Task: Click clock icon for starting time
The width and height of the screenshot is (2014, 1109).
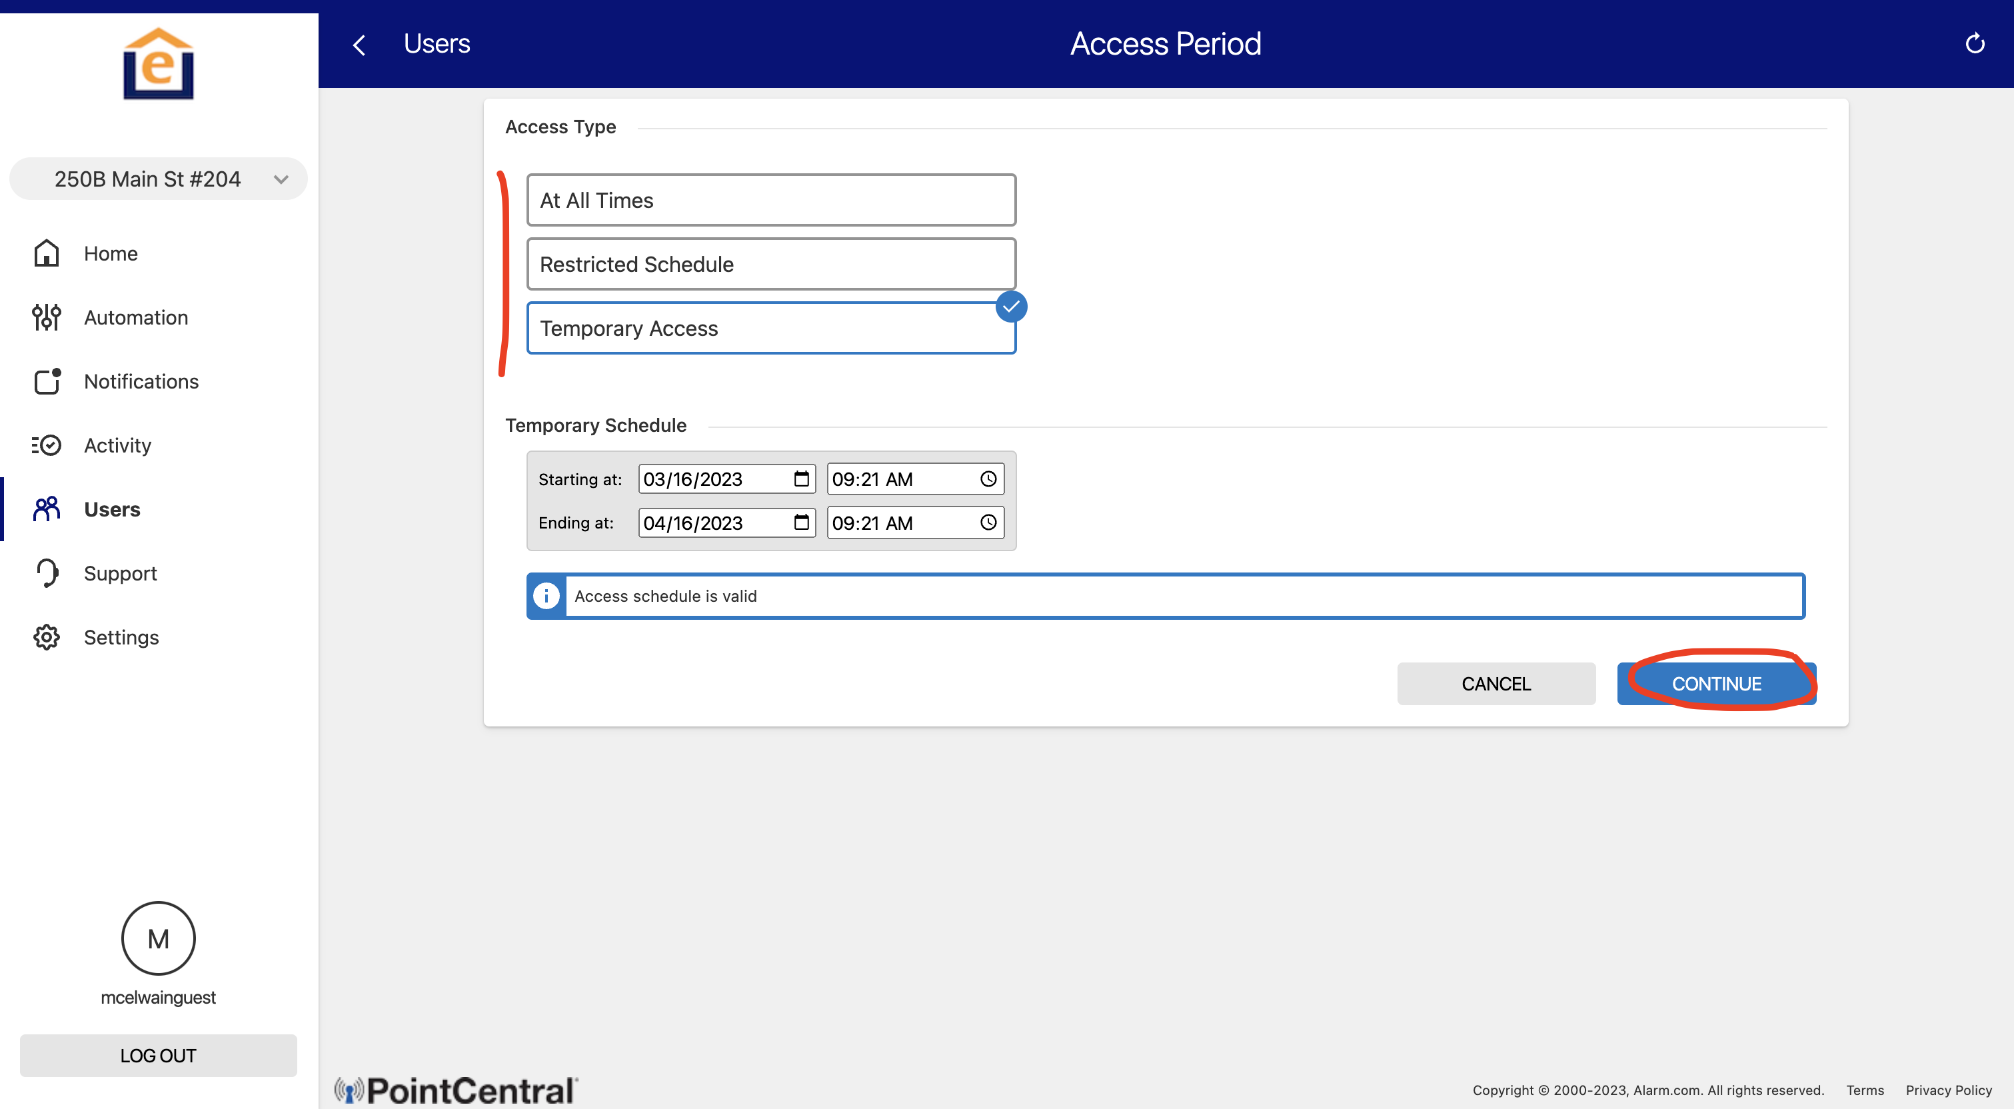Action: pyautogui.click(x=988, y=479)
